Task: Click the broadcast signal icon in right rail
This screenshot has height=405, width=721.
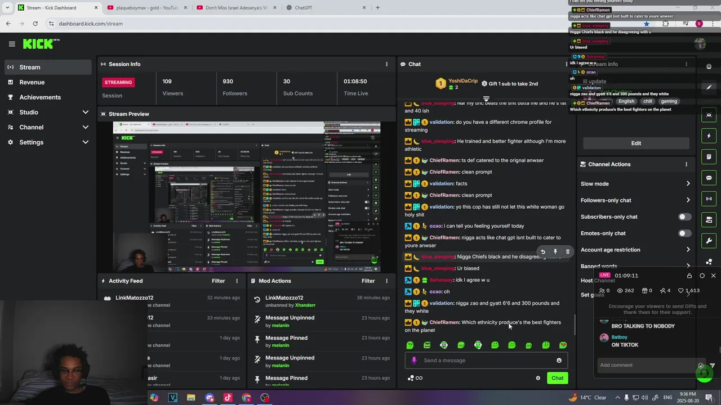Action: [x=709, y=199]
